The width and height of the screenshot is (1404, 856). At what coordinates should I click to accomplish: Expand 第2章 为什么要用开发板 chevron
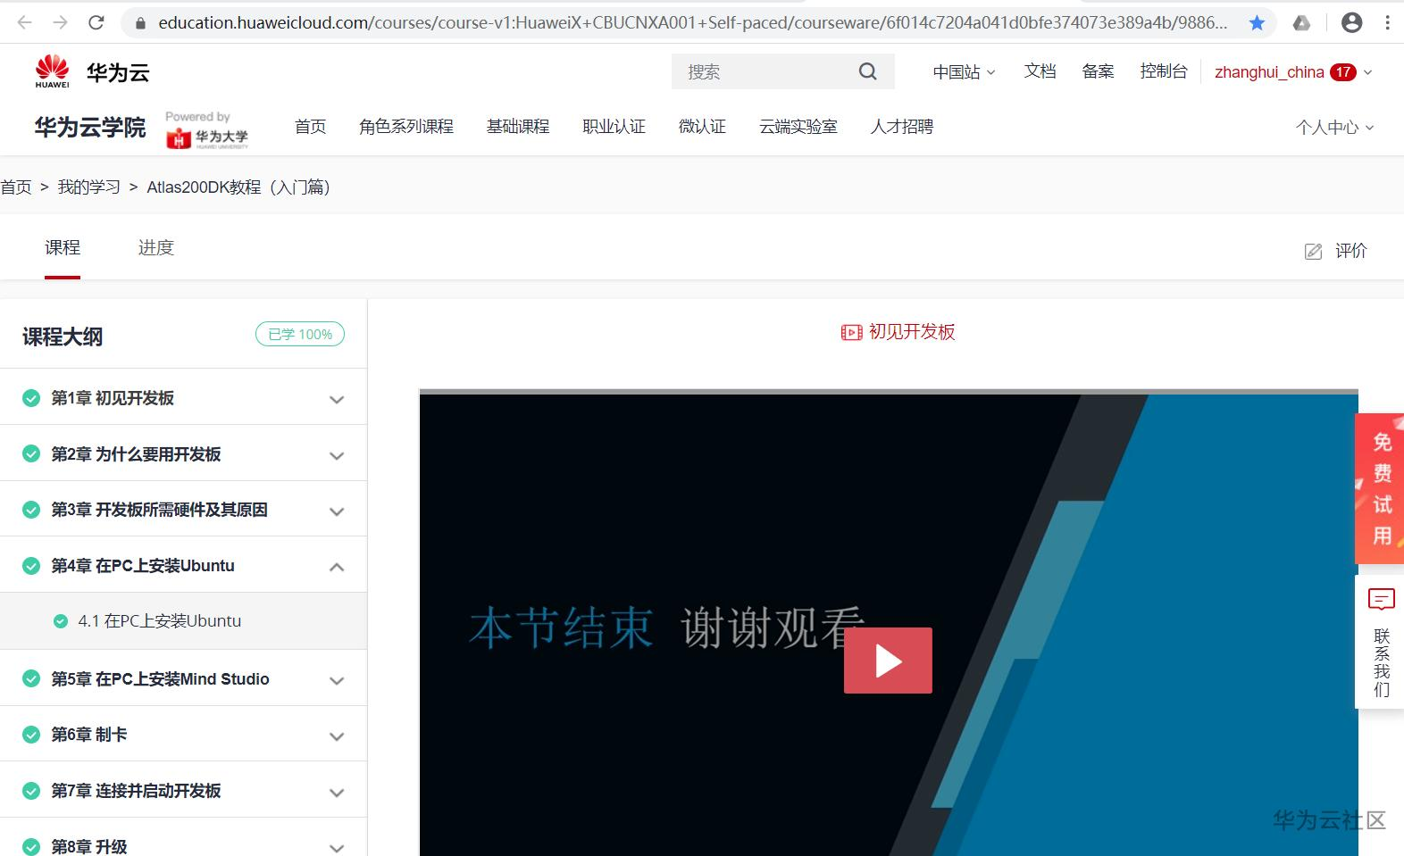[337, 456]
